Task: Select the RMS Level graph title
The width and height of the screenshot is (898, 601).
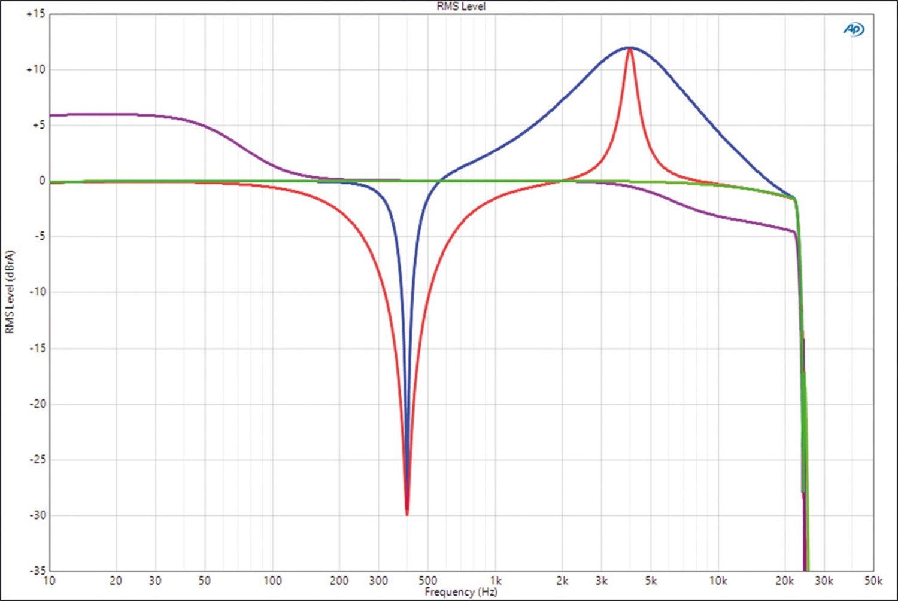Action: pos(460,7)
